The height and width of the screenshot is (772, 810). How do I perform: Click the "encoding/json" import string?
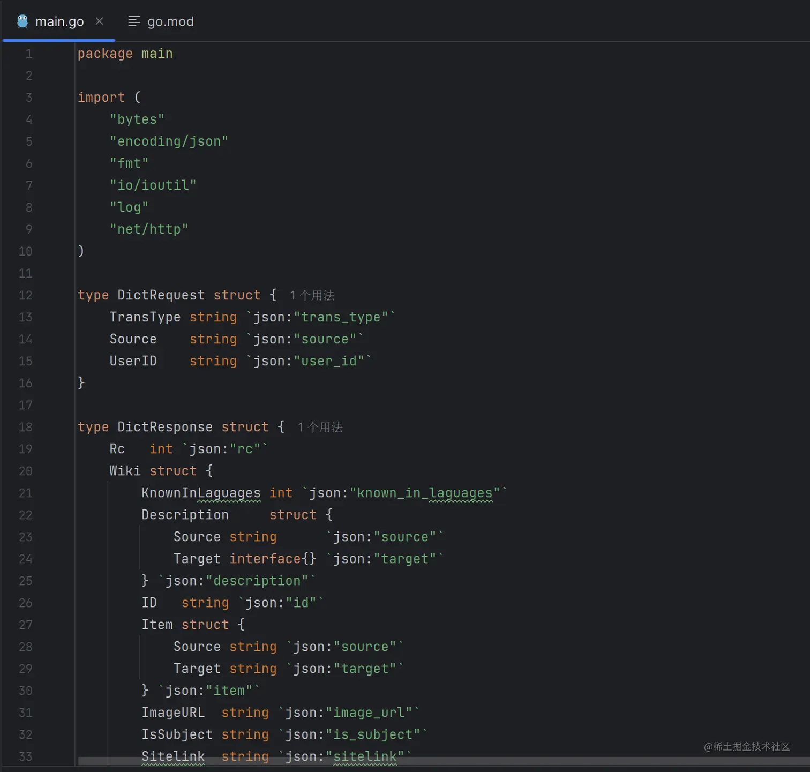tap(169, 141)
